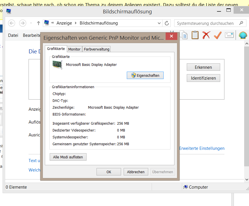Click the Paste clipboard toolbar icon
The width and height of the screenshot is (249, 206).
[195, 35]
